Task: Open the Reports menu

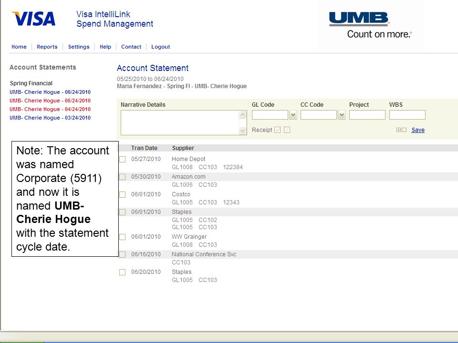Action: tap(47, 47)
